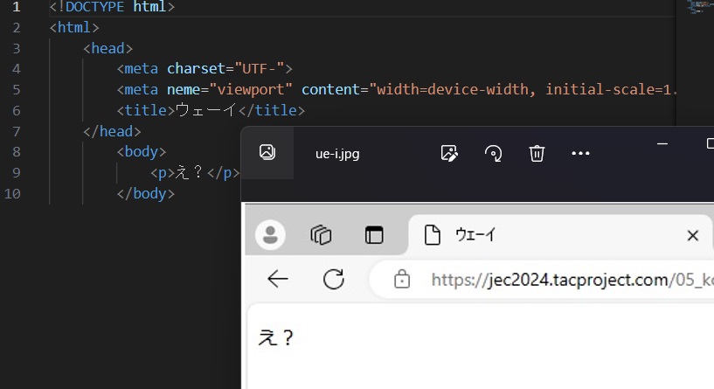The image size is (714, 389).
Task: Refresh the page with the reload icon
Action: tap(333, 279)
